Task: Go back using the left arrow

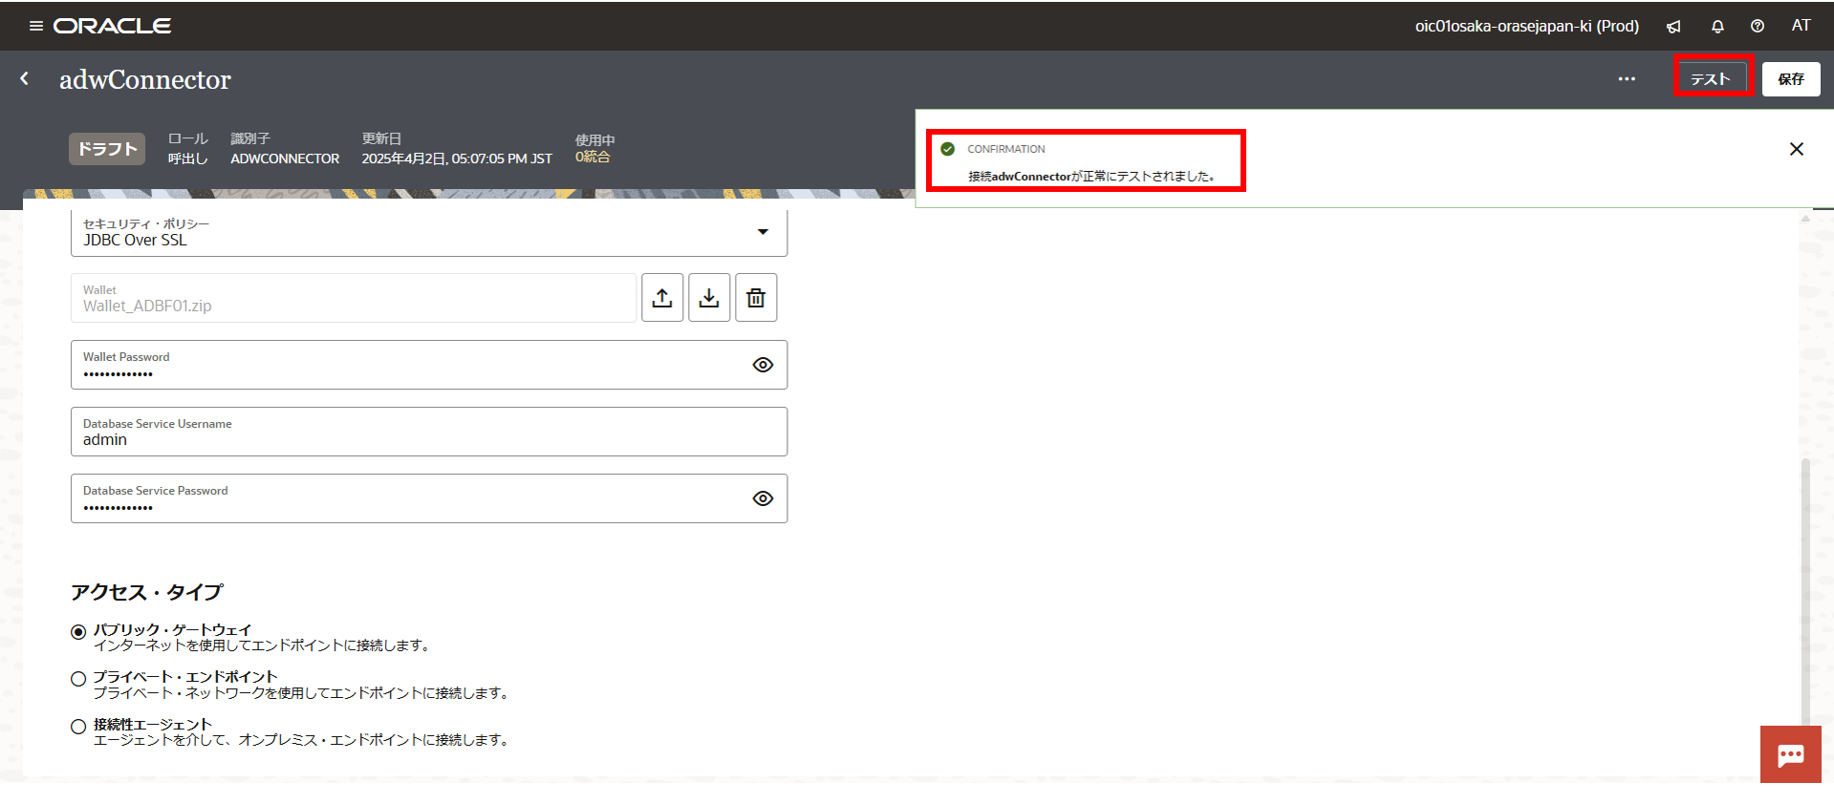Action: 25,78
